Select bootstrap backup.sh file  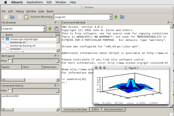(x=23, y=46)
